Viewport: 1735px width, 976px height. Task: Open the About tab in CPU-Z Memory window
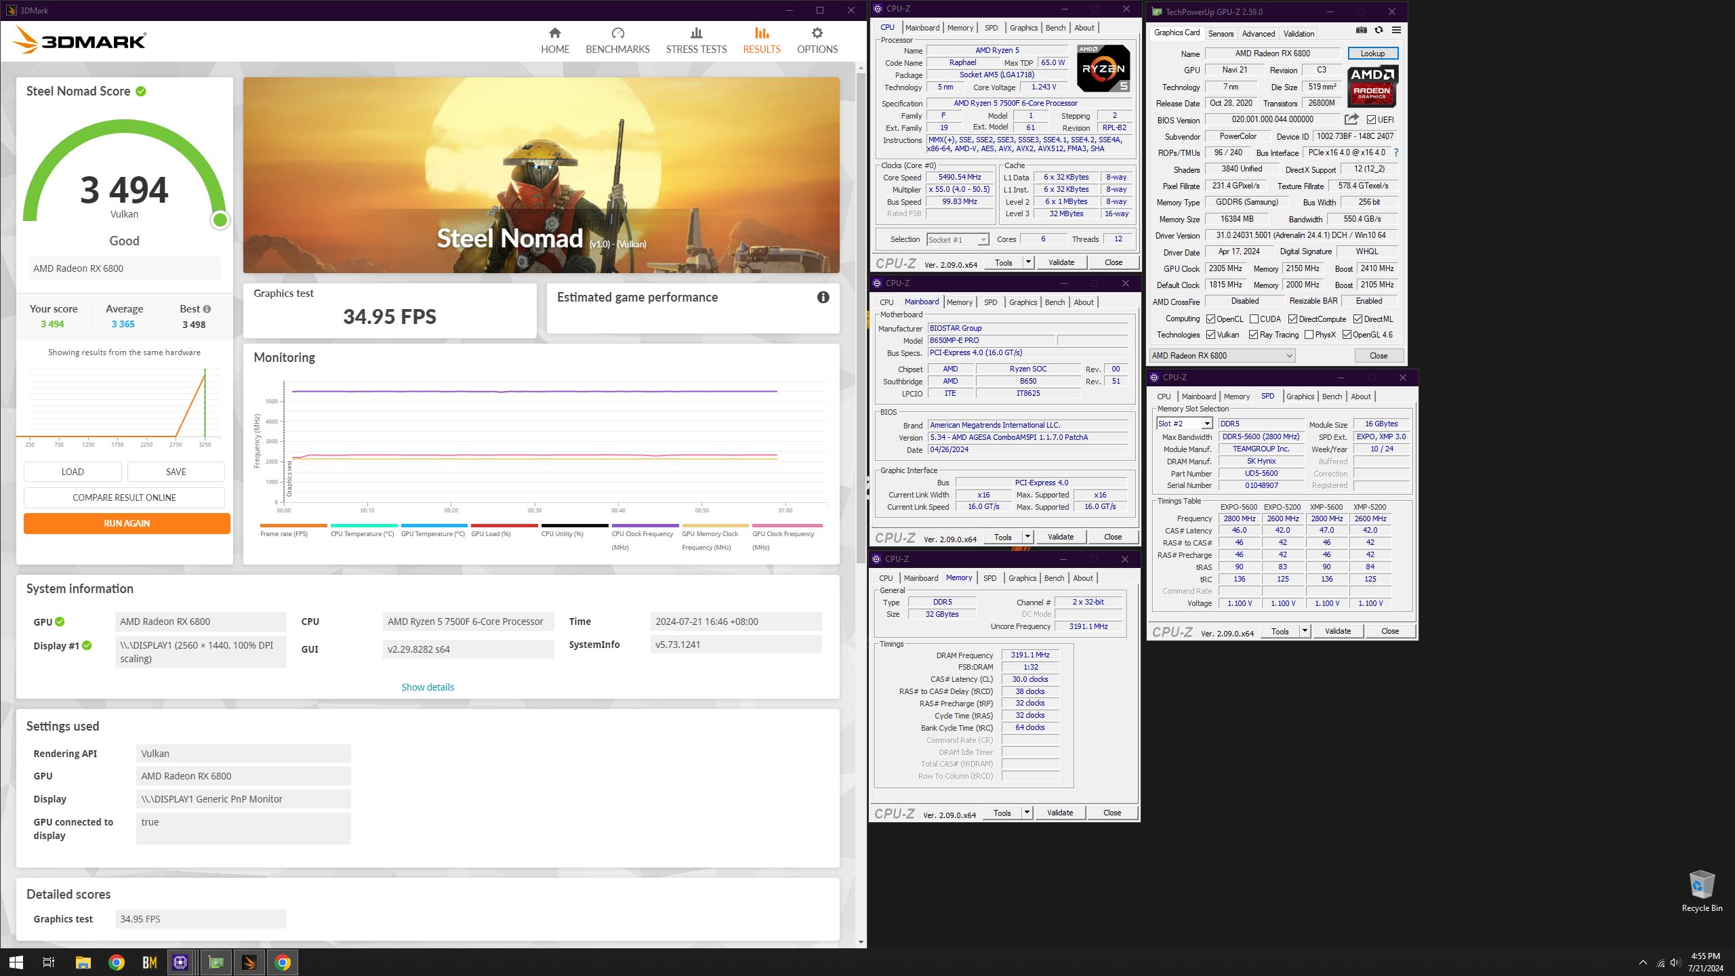pyautogui.click(x=1083, y=578)
